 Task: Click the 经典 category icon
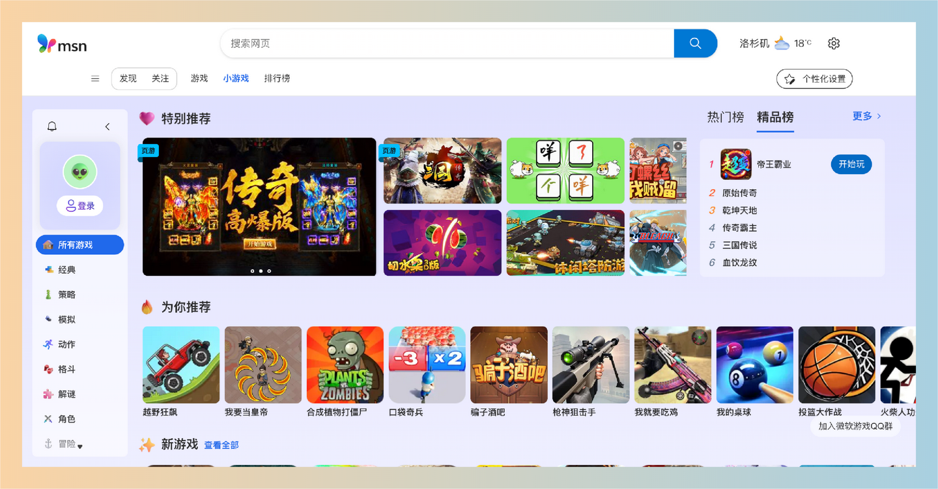tap(48, 269)
